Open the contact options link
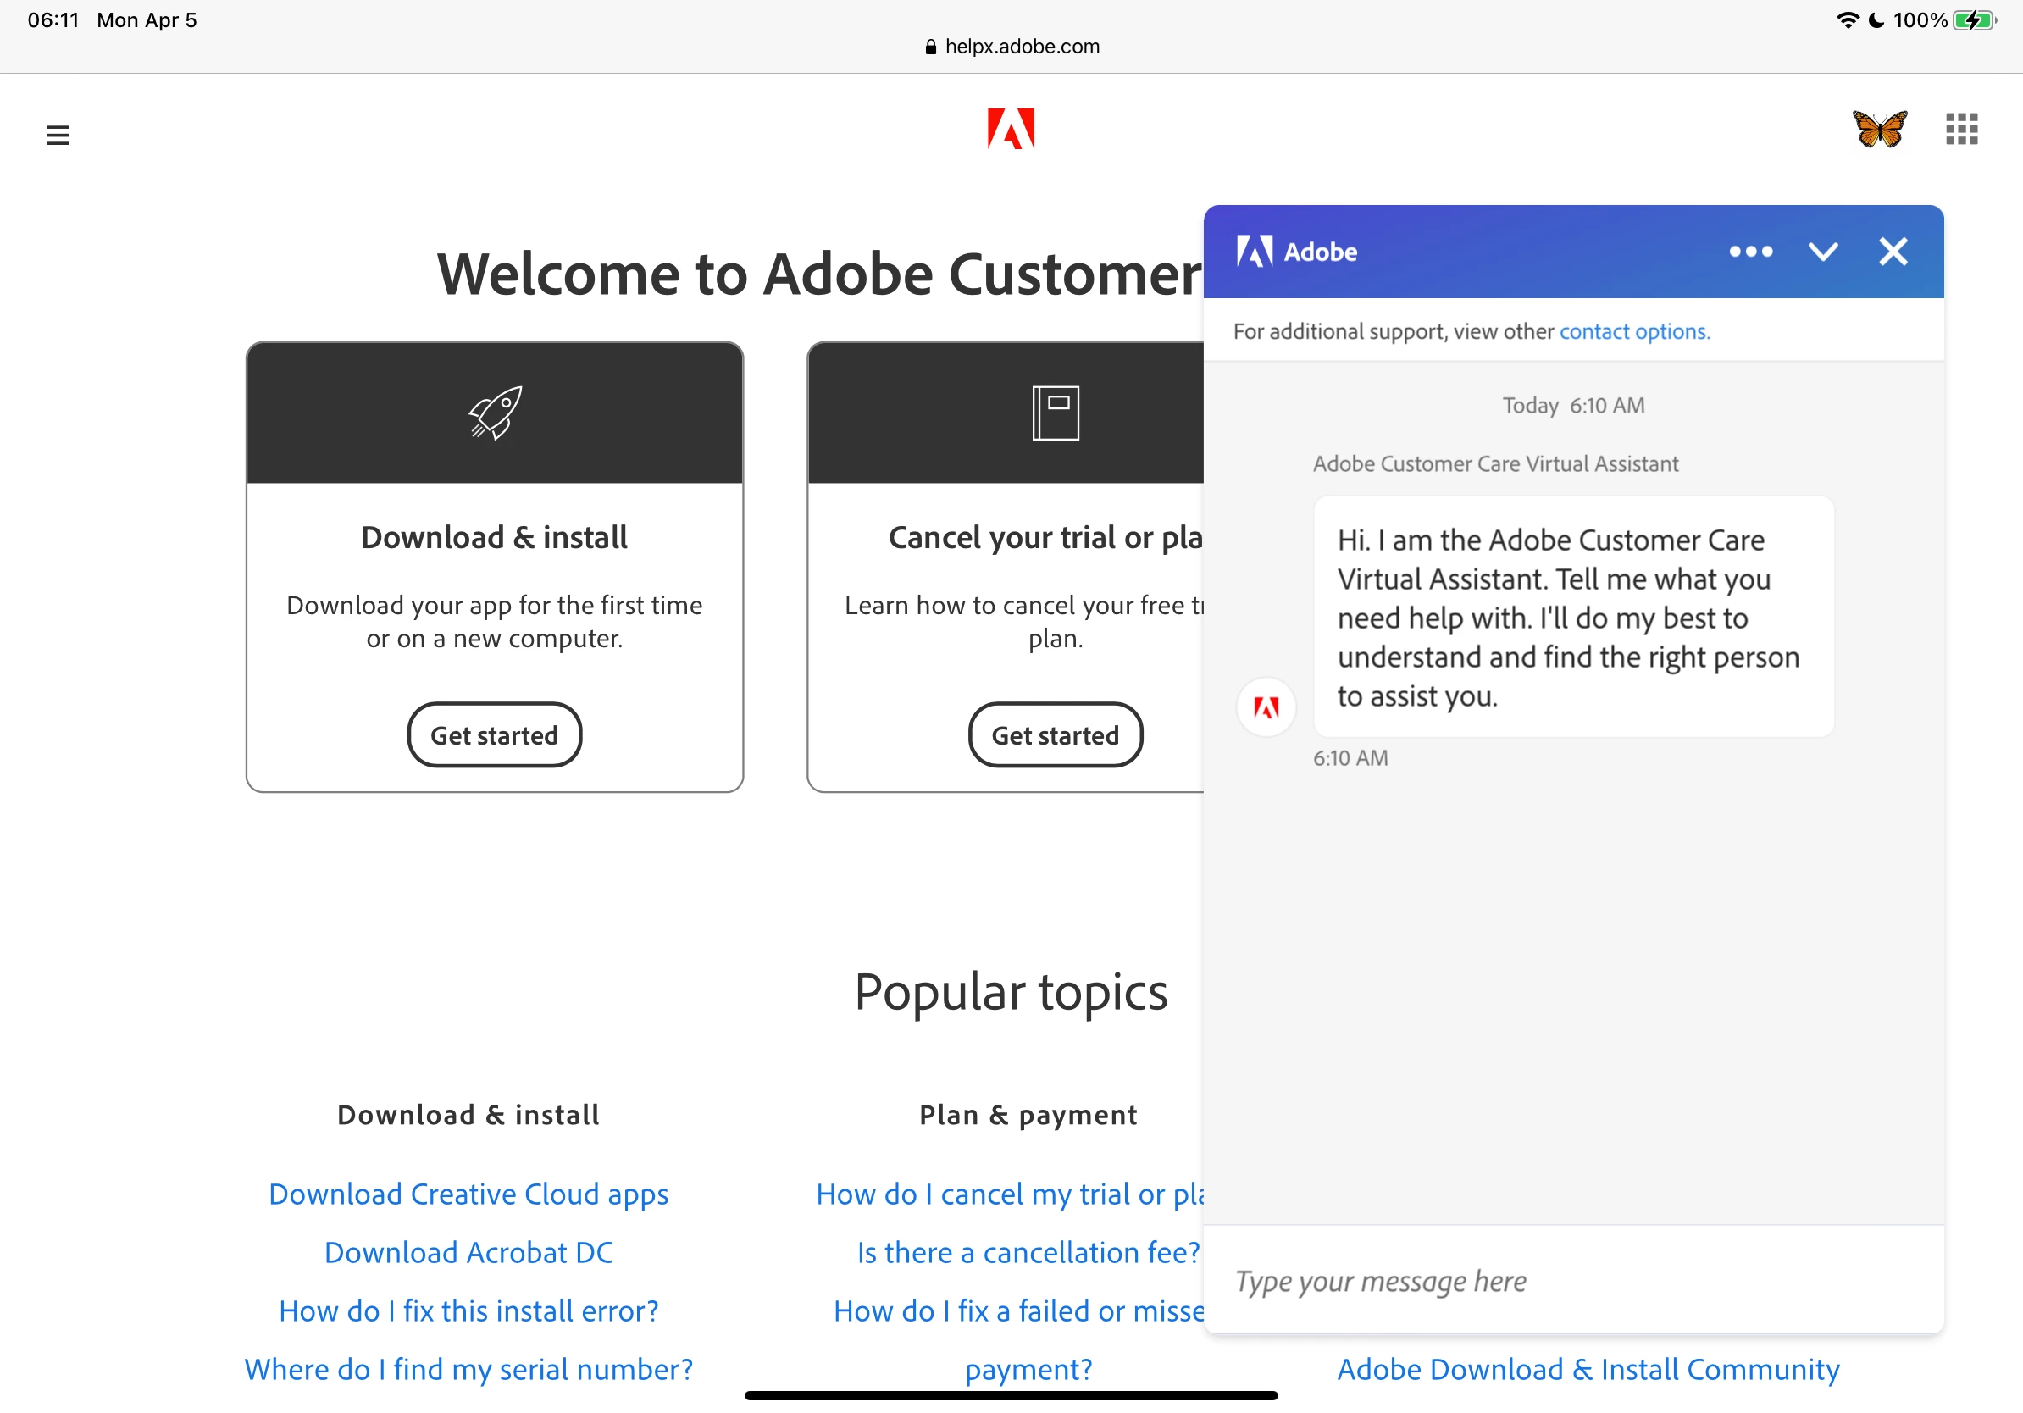The height and width of the screenshot is (1413, 2023). tap(1634, 331)
